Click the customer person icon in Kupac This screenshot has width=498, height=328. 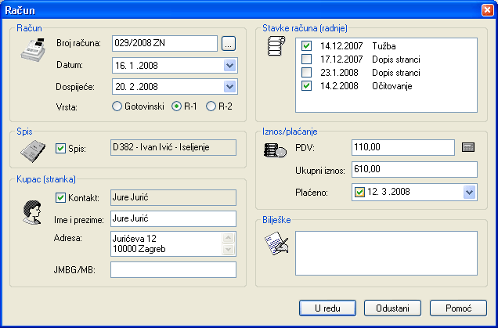pyautogui.click(x=31, y=210)
